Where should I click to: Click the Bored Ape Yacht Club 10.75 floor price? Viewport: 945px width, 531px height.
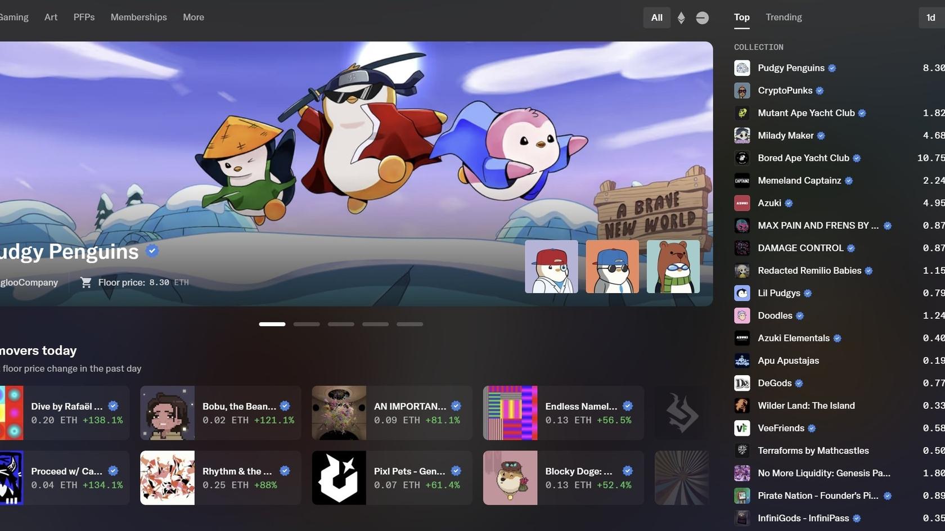[x=931, y=158]
